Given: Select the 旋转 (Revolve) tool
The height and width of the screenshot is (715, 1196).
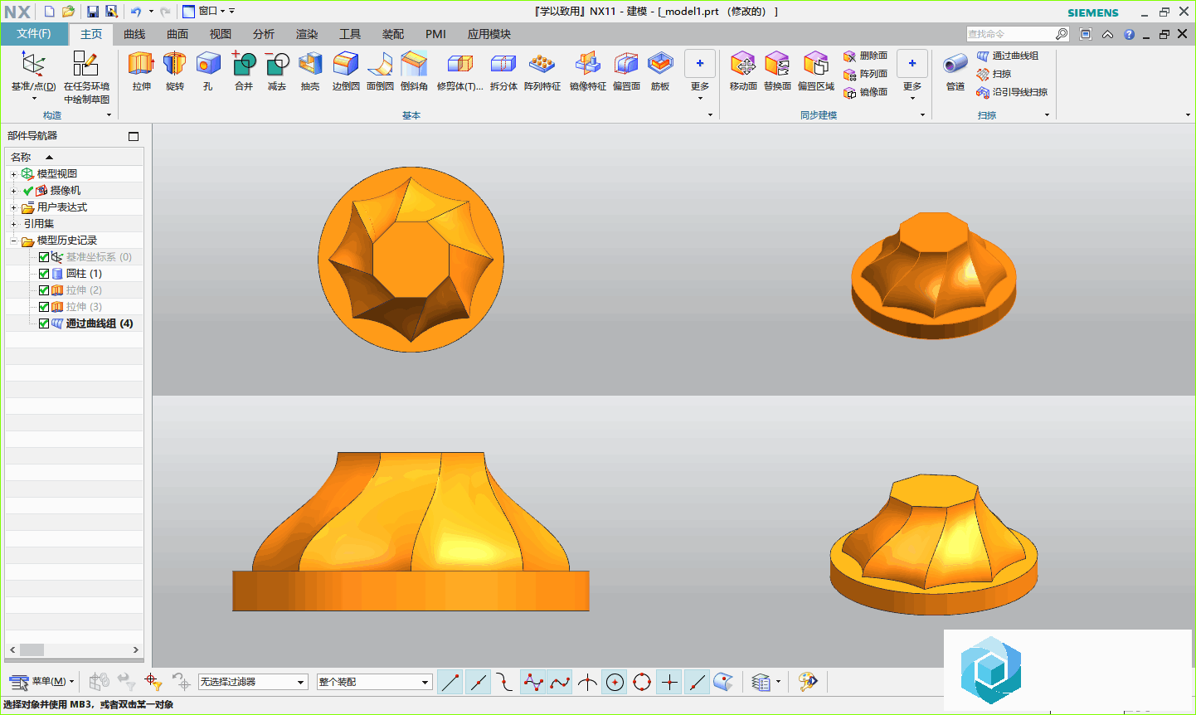Looking at the screenshot, I should point(174,71).
